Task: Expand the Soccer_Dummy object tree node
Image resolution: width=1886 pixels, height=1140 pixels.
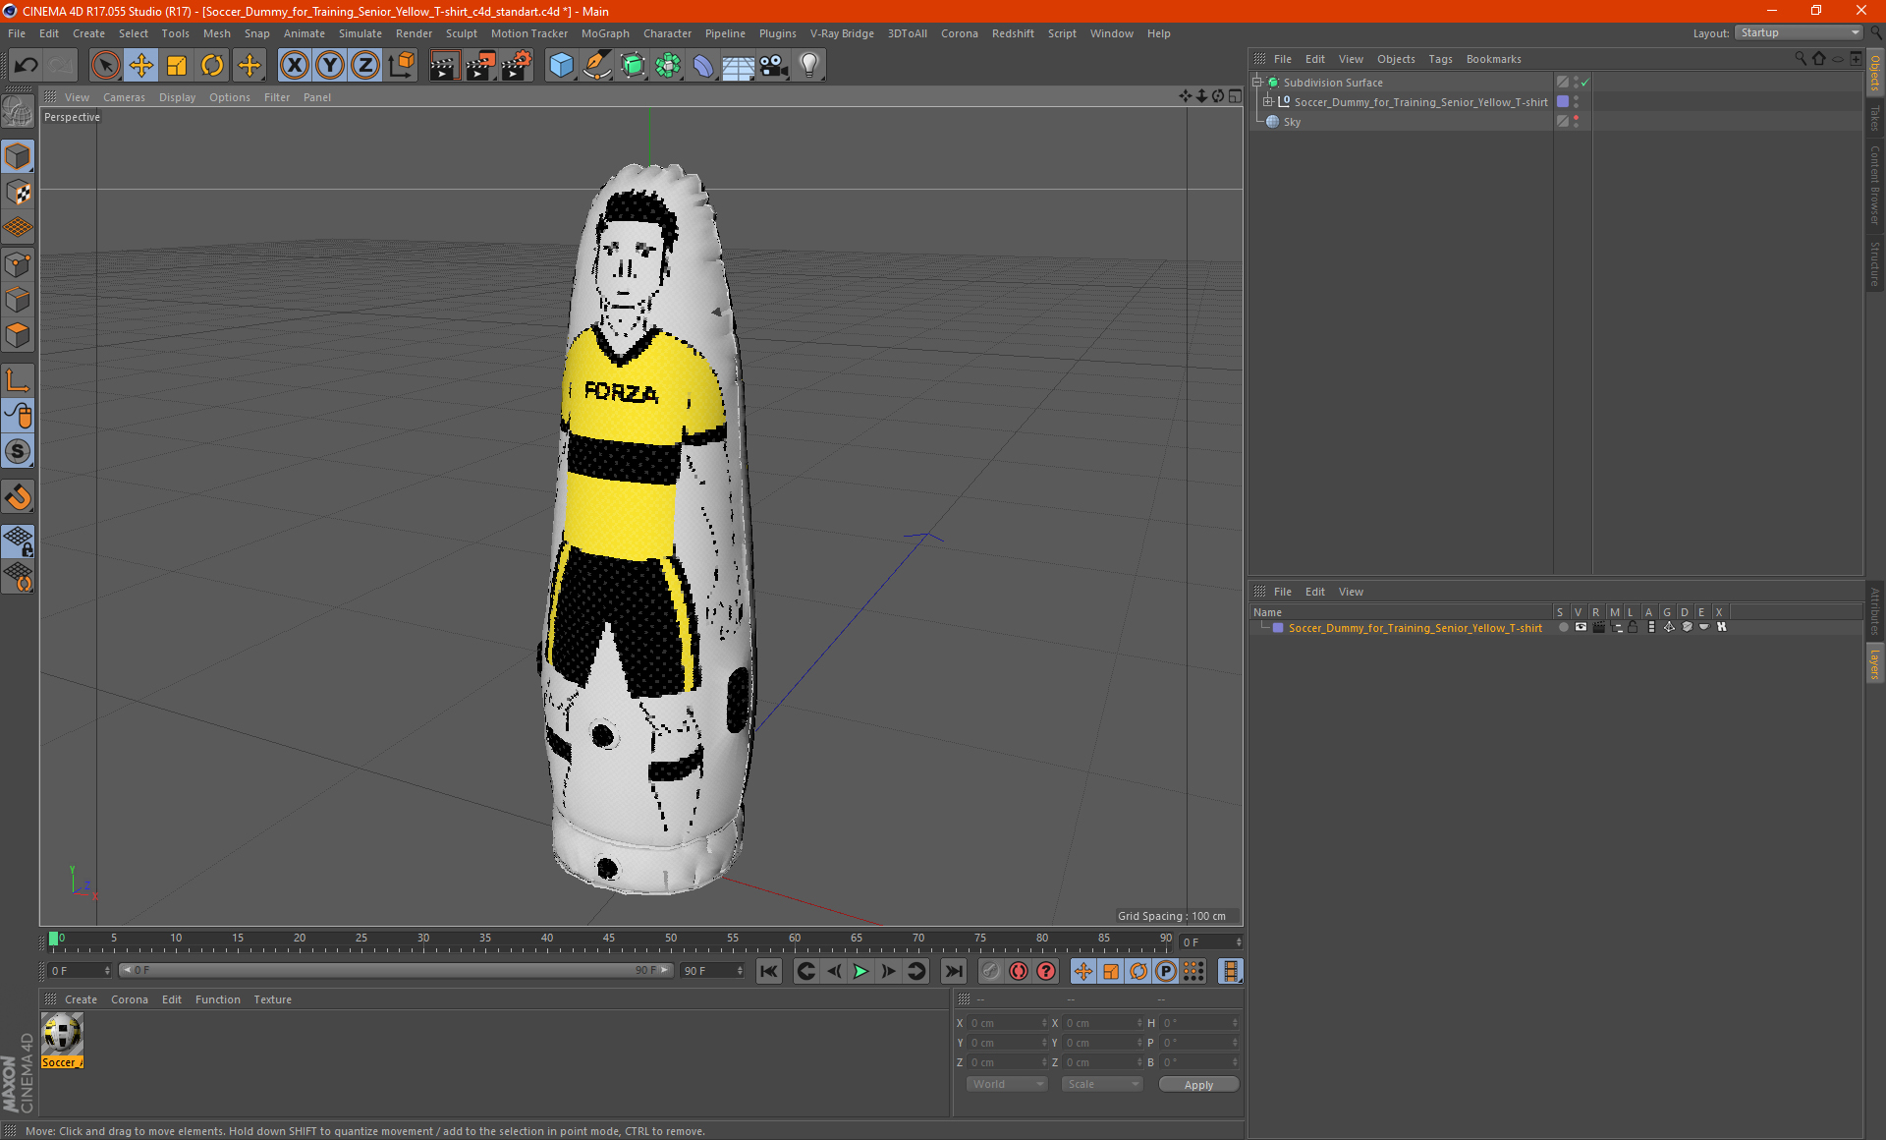Action: coord(1268,101)
